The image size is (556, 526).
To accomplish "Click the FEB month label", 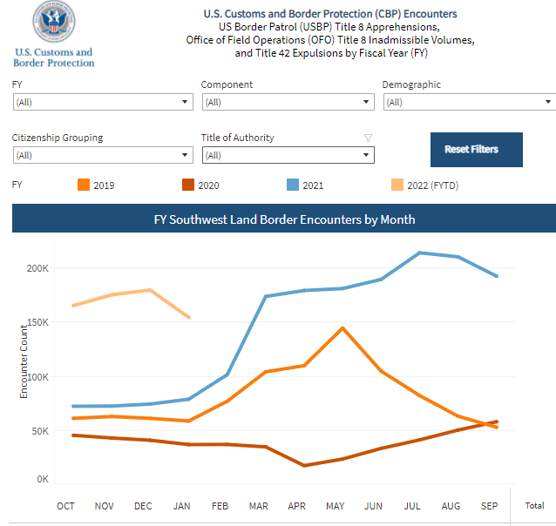I will (220, 506).
